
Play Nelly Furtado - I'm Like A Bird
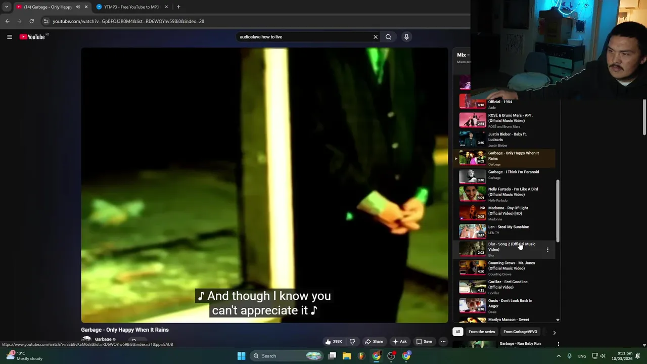point(505,194)
